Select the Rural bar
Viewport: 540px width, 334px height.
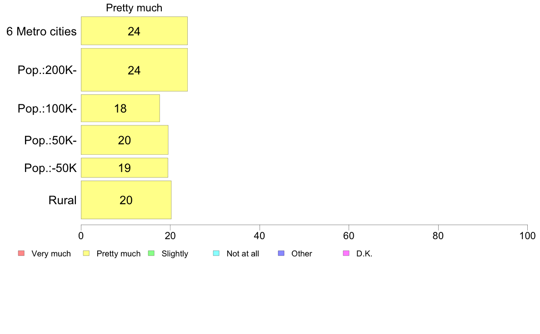click(126, 200)
